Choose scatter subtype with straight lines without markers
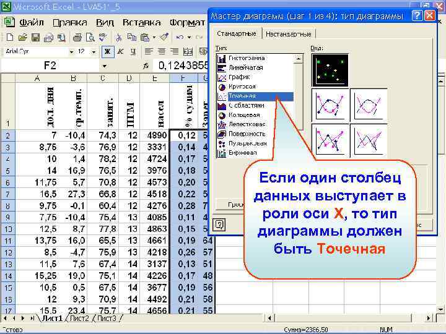The height and width of the screenshot is (334, 446). [x=369, y=141]
